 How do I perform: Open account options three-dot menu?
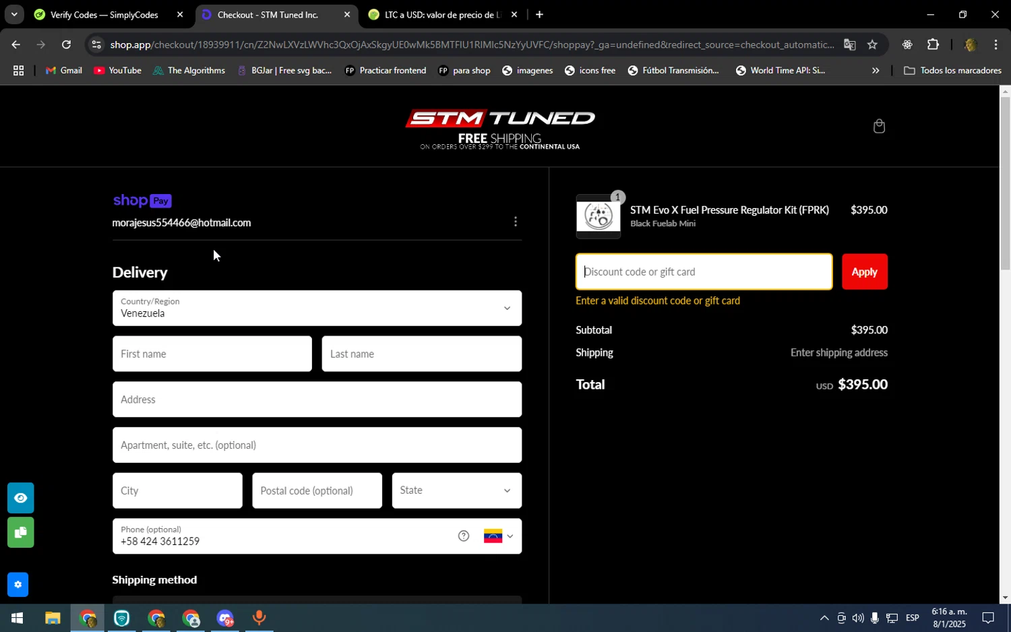click(x=516, y=222)
